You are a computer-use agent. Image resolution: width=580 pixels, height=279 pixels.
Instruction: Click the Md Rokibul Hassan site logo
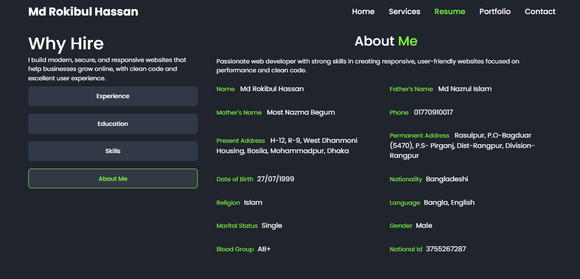tap(83, 11)
